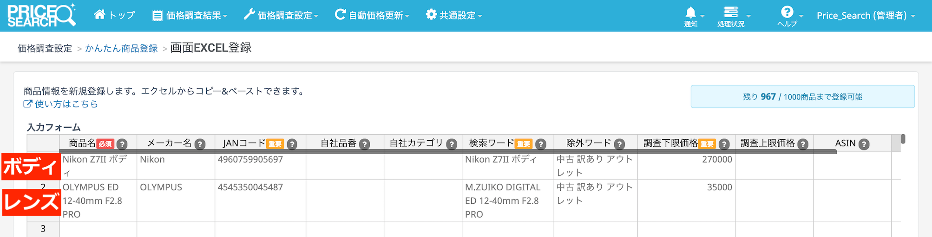Click help icon beside 商品名 column
The width and height of the screenshot is (932, 237).
pos(122,144)
